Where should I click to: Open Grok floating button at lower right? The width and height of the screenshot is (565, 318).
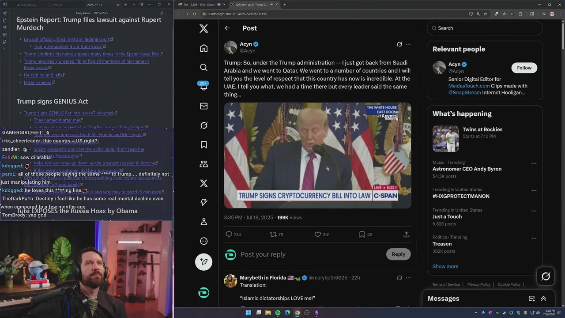[x=546, y=276]
